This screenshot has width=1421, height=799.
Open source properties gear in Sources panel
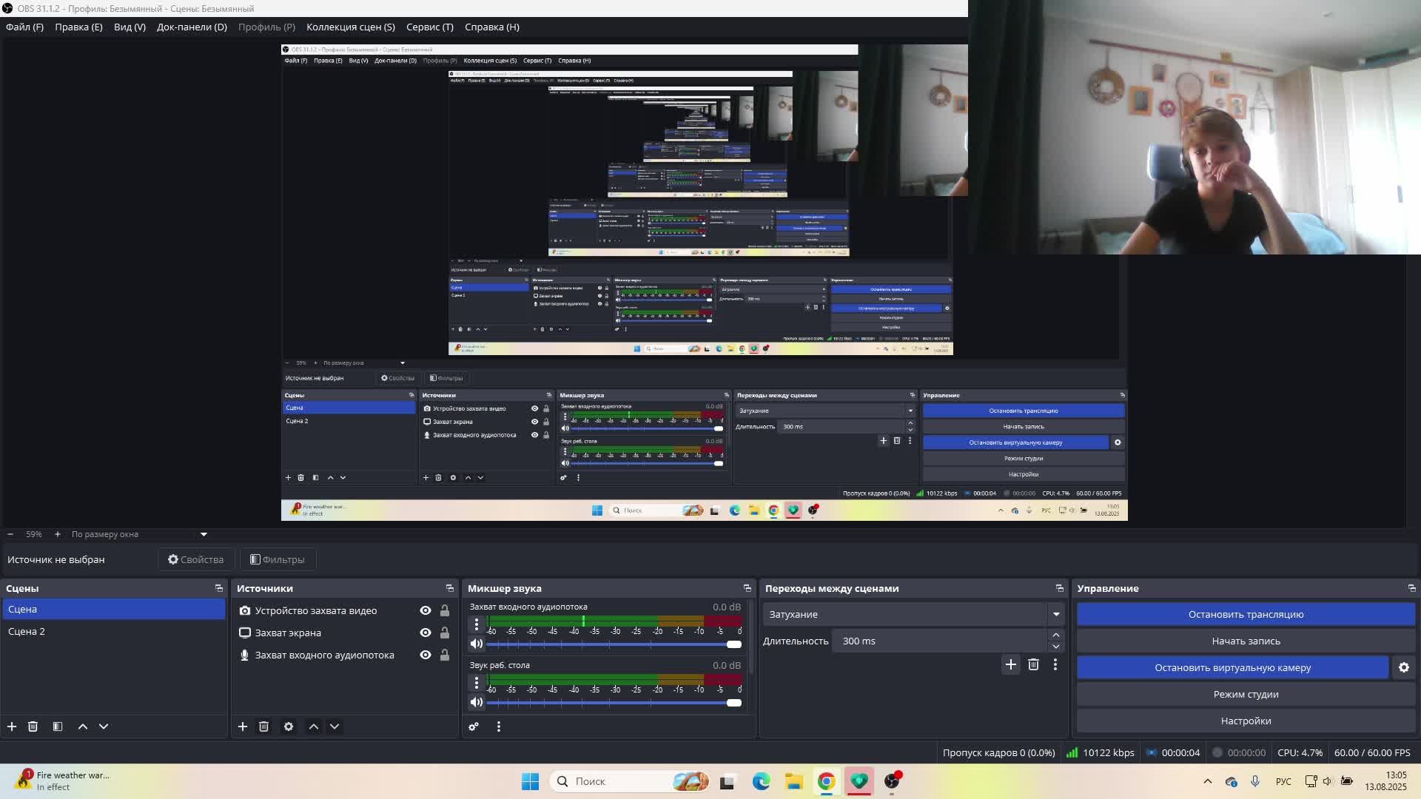coord(289,726)
